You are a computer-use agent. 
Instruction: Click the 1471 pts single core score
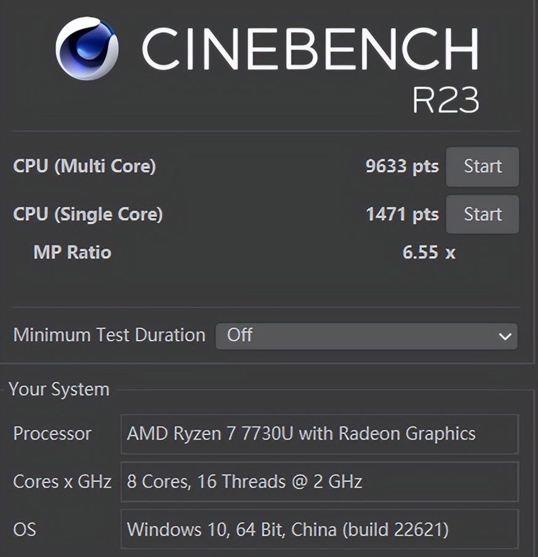pyautogui.click(x=401, y=214)
